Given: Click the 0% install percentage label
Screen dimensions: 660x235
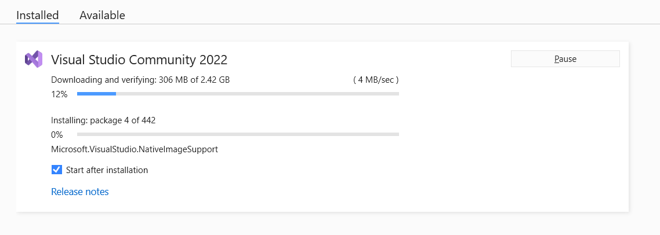Looking at the screenshot, I should click(x=57, y=135).
